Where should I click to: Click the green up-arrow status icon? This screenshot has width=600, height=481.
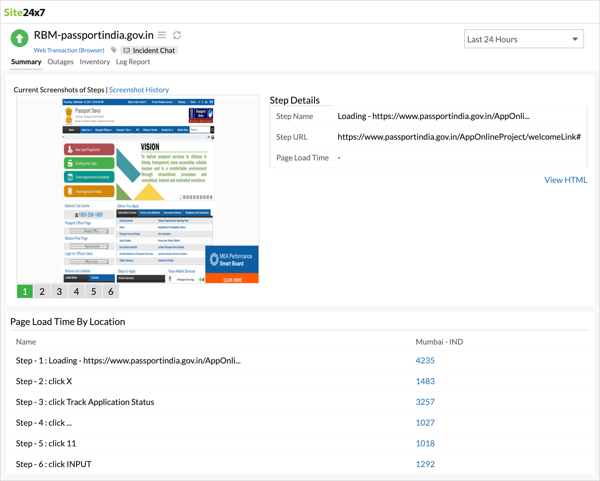(20, 38)
